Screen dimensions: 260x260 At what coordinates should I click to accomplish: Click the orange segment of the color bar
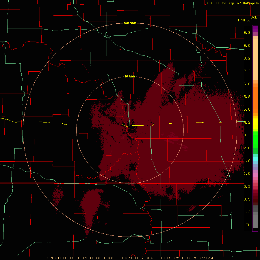click(x=255, y=99)
